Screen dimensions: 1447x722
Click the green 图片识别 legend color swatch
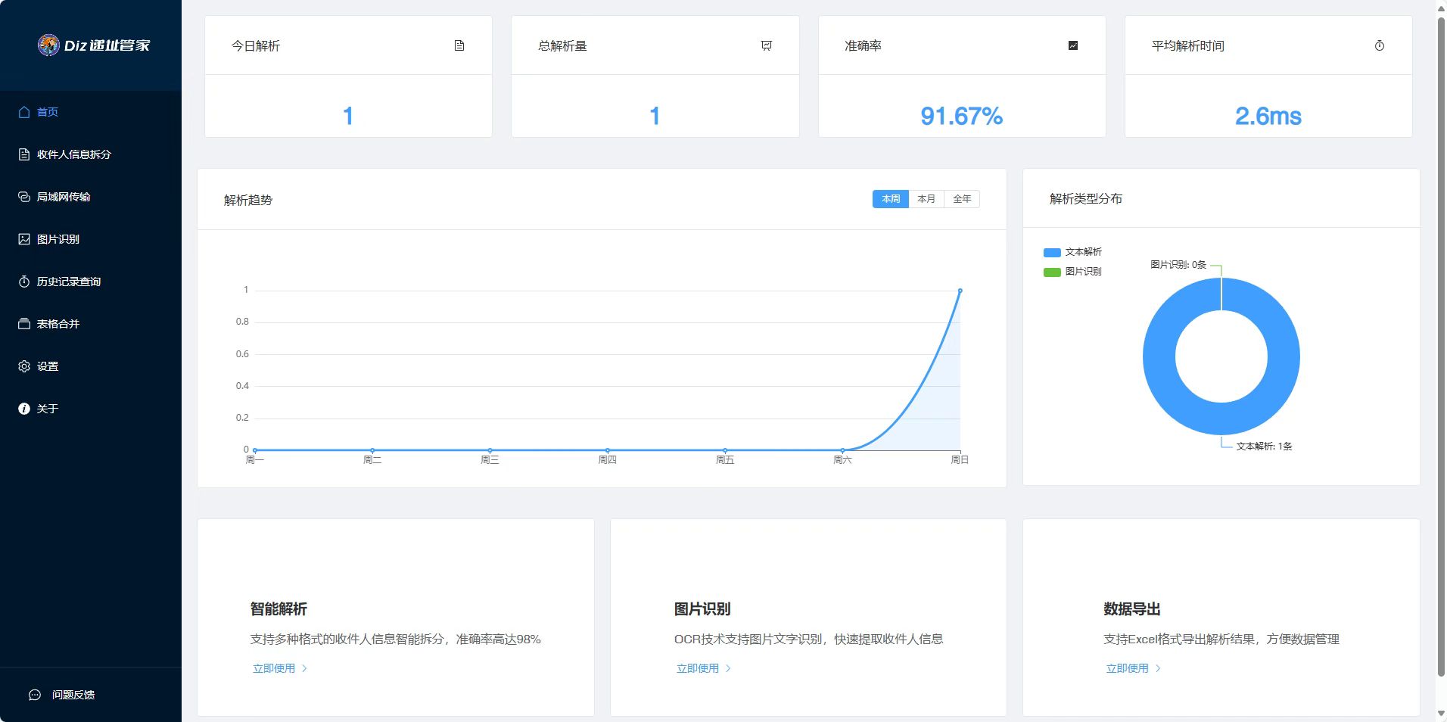pos(1052,272)
